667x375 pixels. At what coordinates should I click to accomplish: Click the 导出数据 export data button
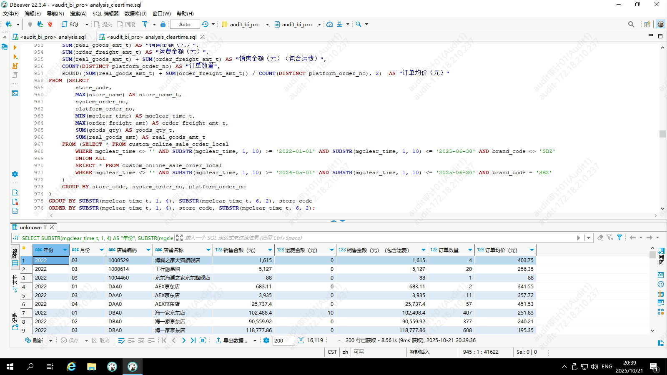[x=231, y=340]
